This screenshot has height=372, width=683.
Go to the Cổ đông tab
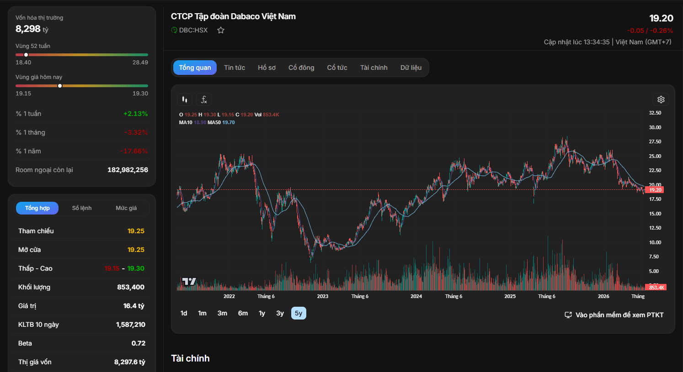[x=301, y=68]
